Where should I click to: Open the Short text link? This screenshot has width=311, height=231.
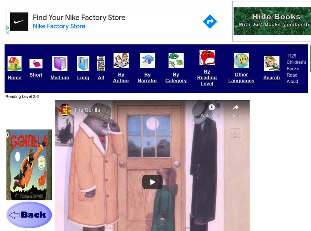coord(36,75)
